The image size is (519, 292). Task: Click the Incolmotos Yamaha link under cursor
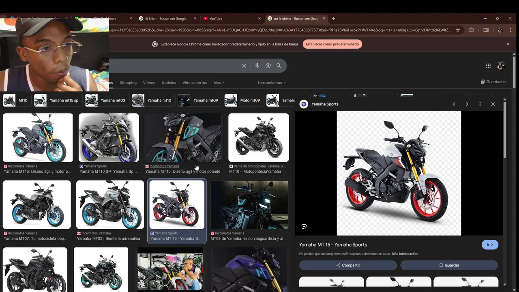(164, 166)
